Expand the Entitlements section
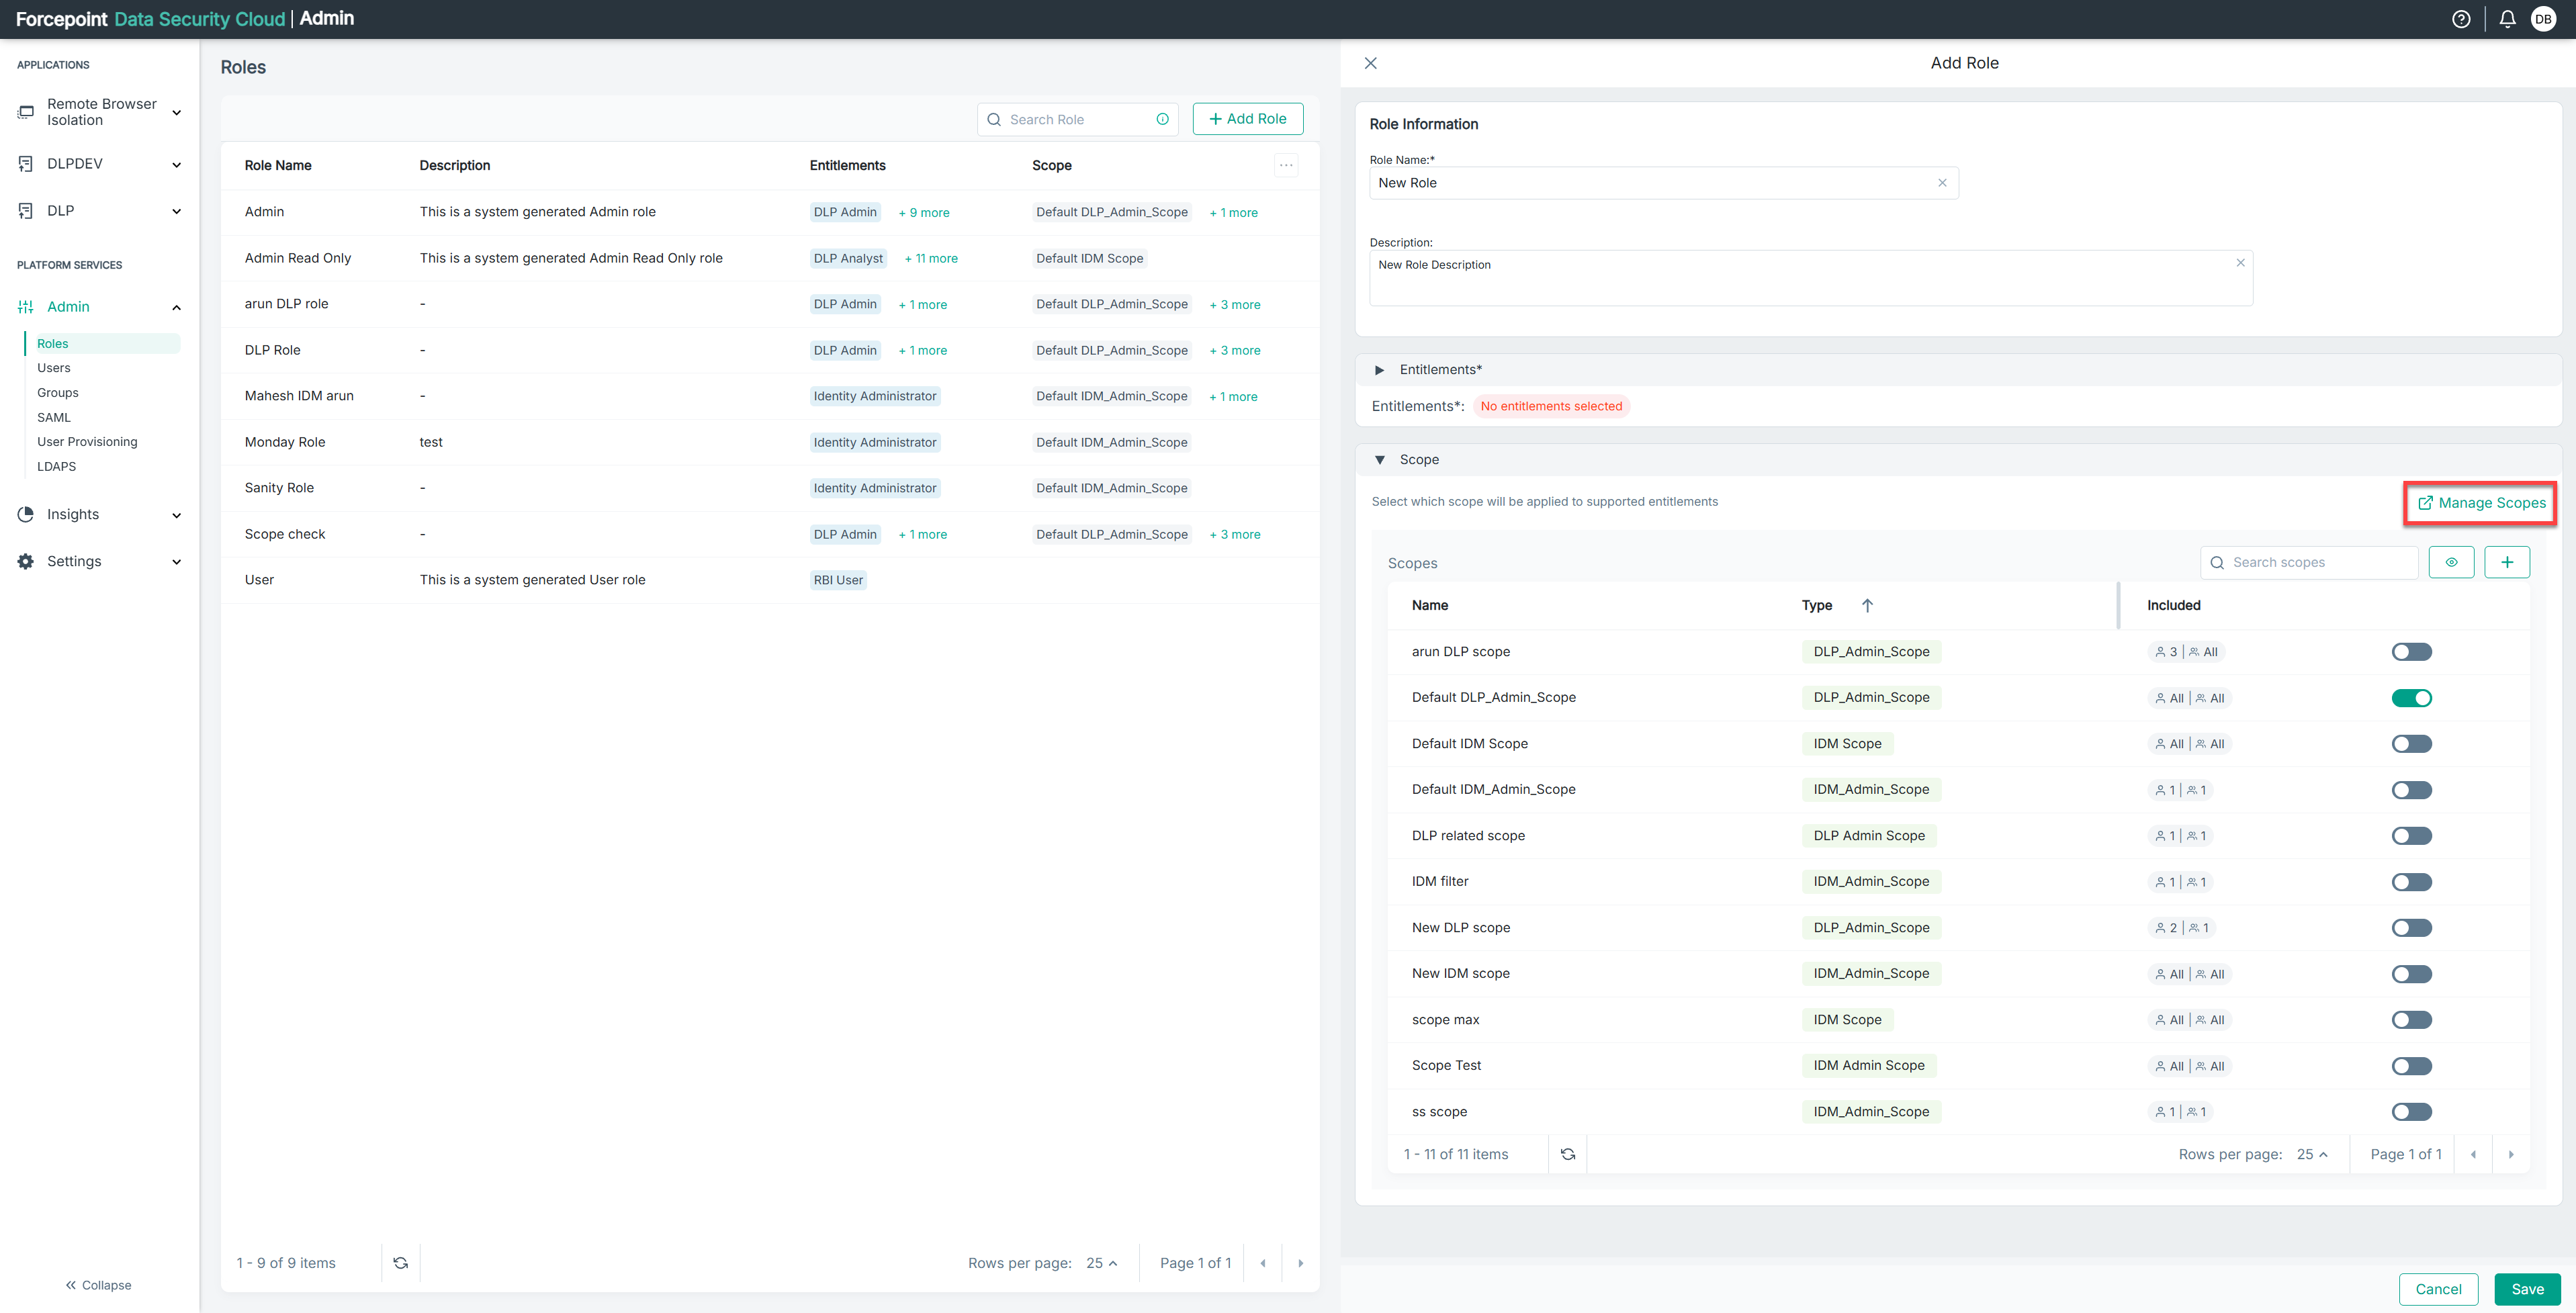 pyautogui.click(x=1380, y=370)
